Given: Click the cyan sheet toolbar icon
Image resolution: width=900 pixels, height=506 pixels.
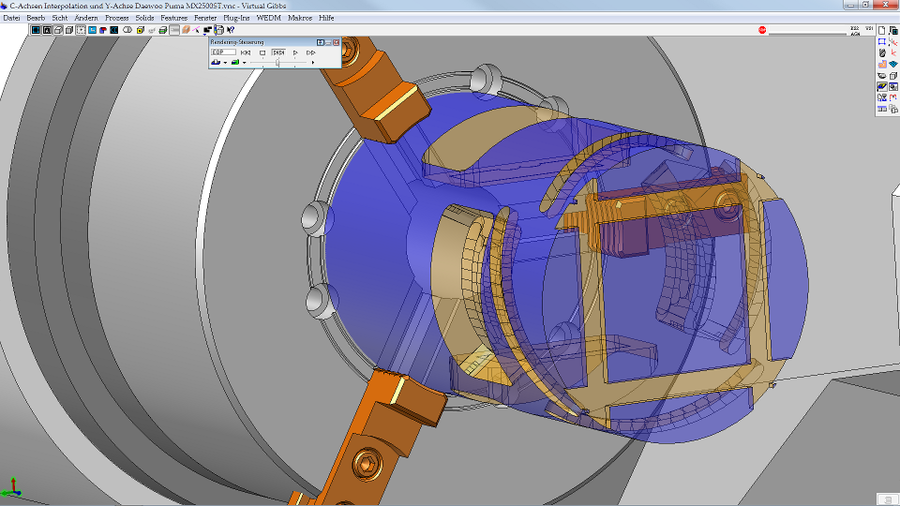Looking at the screenshot, I should point(92,30).
